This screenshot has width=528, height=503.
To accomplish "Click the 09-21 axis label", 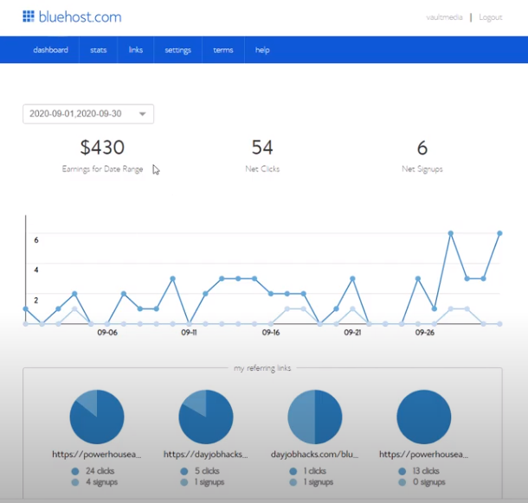I will pos(352,333).
